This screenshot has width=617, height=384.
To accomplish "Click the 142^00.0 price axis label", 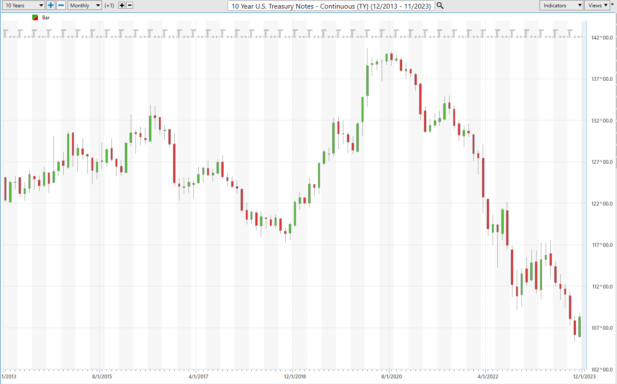I will coord(602,38).
